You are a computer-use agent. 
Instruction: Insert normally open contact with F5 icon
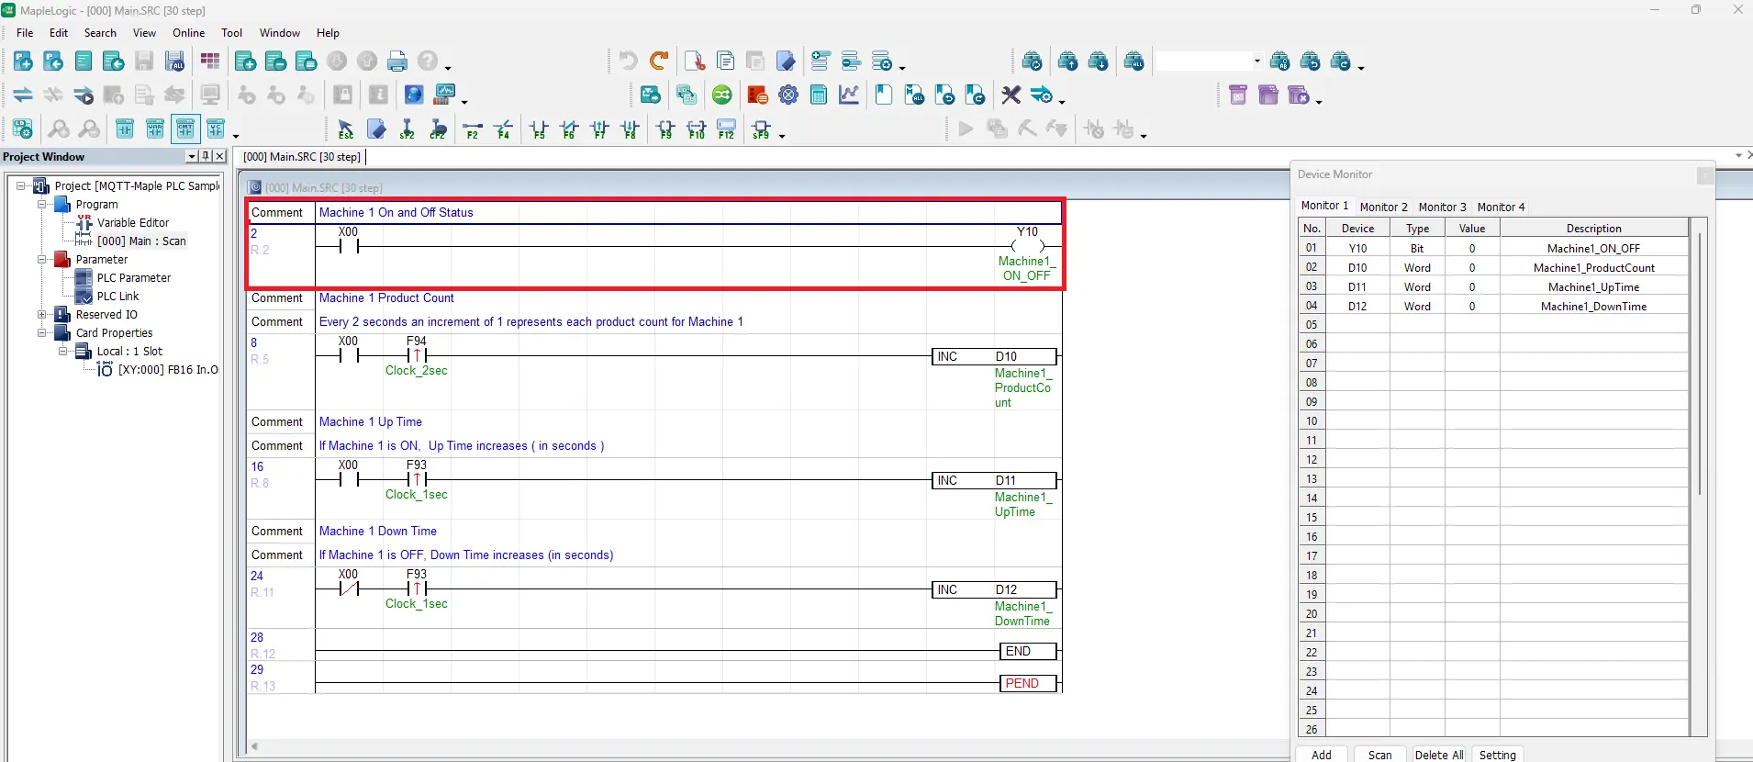[x=539, y=129]
